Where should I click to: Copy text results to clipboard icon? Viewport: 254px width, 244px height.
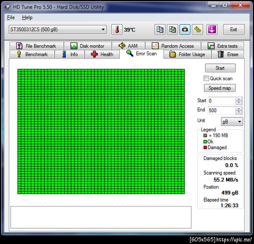pyautogui.click(x=160, y=30)
